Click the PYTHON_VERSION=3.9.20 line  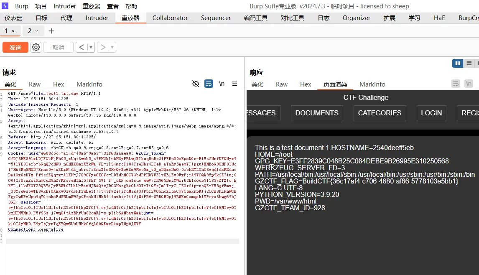coord(297,194)
